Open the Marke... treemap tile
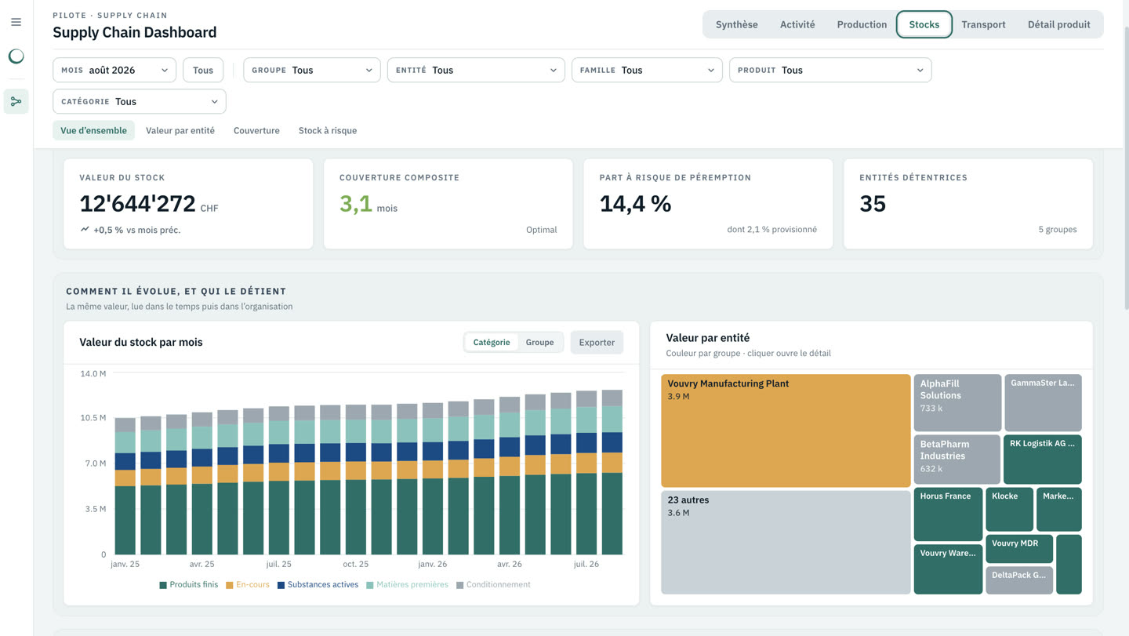 (1058, 509)
